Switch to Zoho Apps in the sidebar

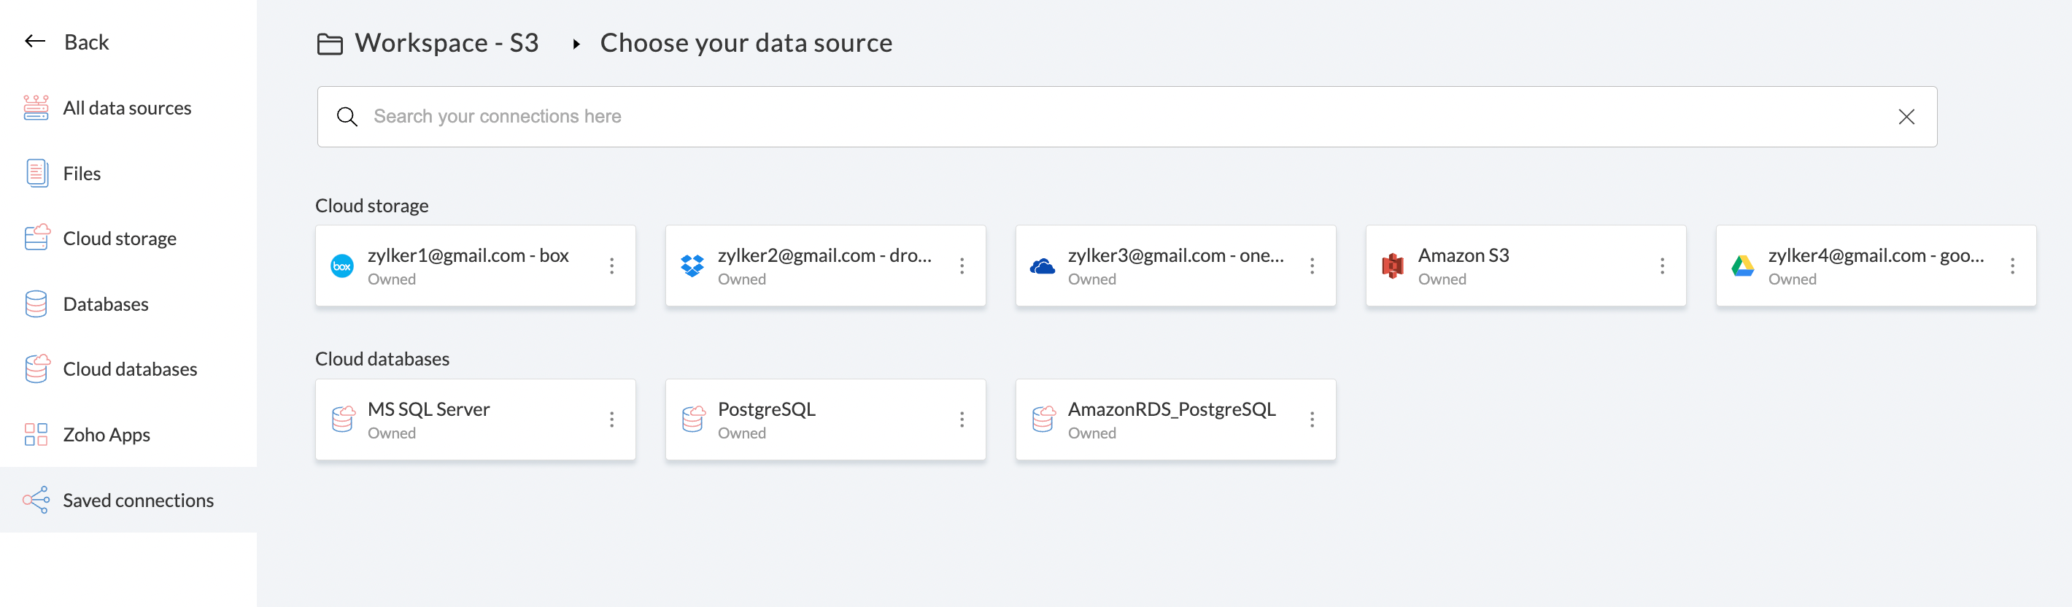pyautogui.click(x=107, y=435)
